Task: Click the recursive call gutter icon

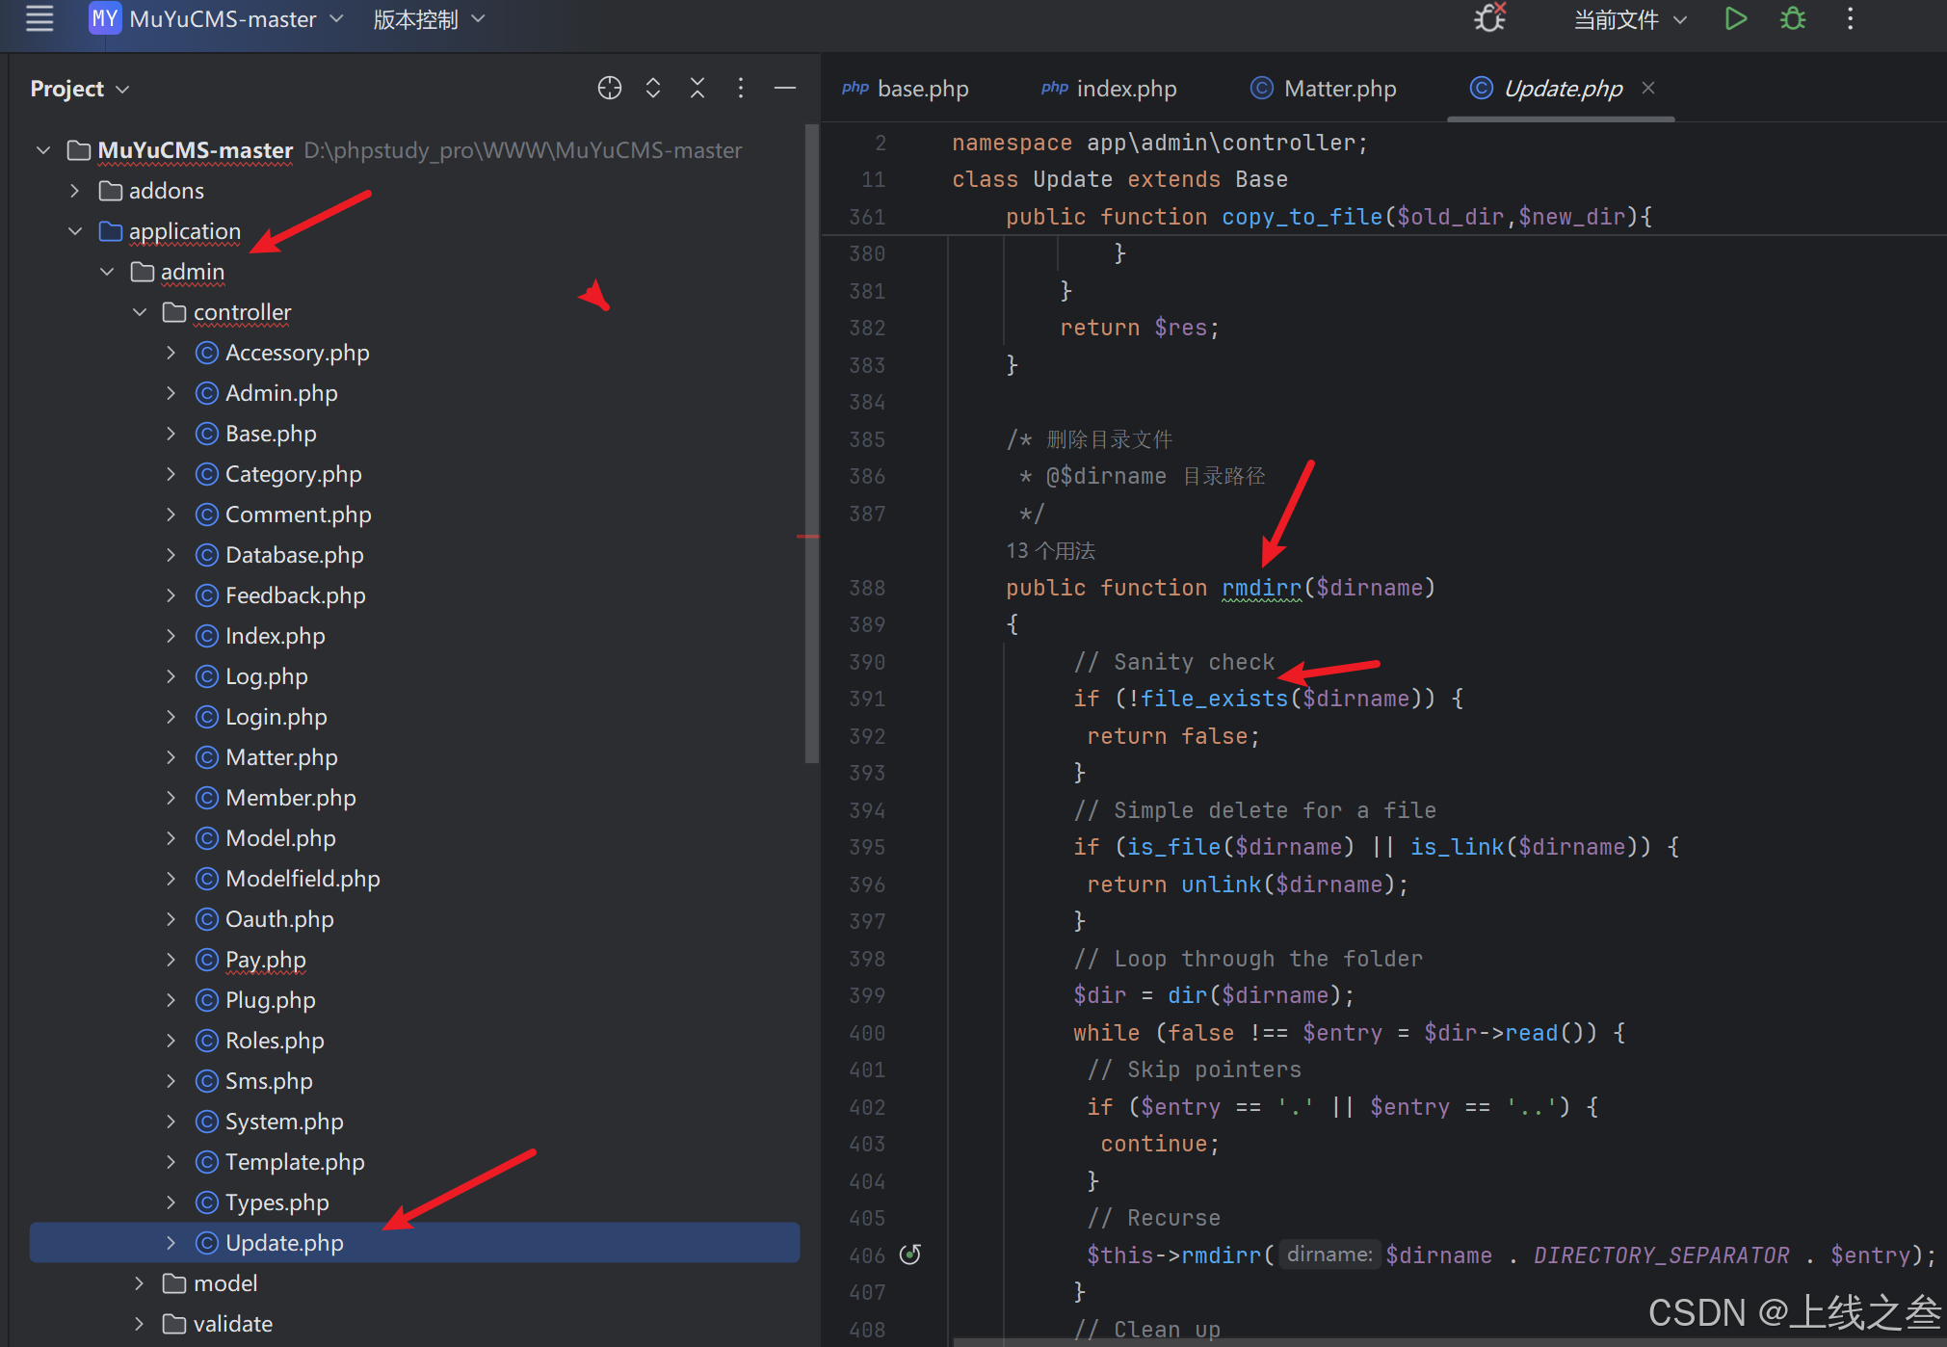Action: point(910,1254)
